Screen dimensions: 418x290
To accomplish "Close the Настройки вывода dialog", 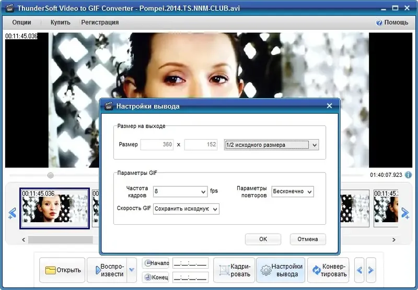I will tap(329, 106).
